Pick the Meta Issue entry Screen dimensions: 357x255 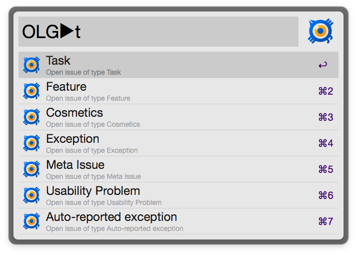click(150, 169)
